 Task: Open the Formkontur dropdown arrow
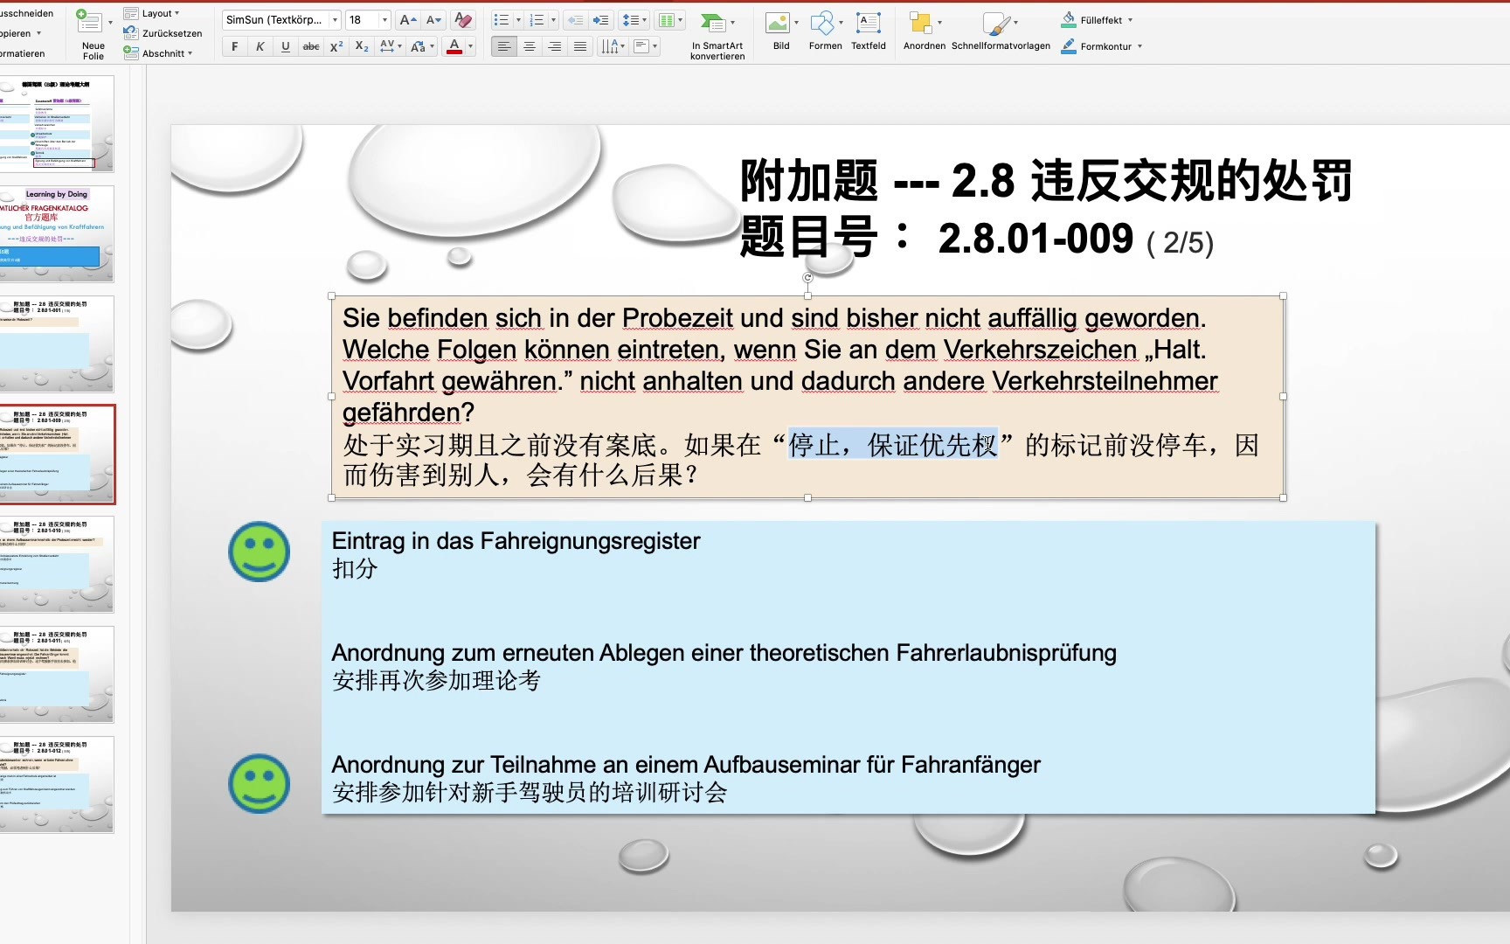(1139, 46)
